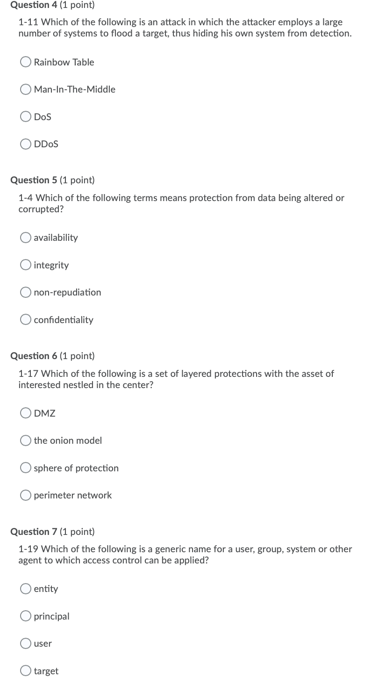The height and width of the screenshot is (678, 387).
Task: Pick target as the answer
Action: tap(26, 670)
